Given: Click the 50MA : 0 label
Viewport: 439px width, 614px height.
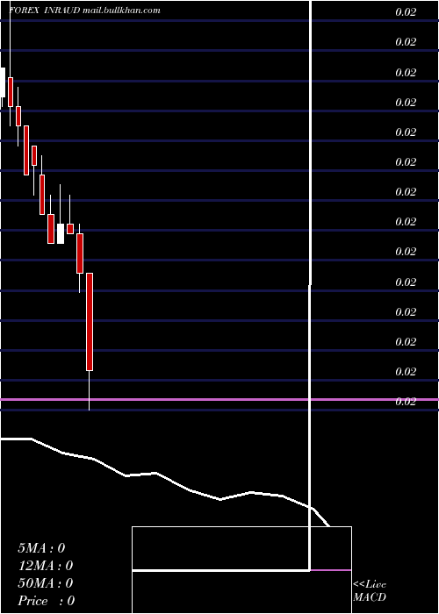Looking at the screenshot, I should tap(45, 583).
